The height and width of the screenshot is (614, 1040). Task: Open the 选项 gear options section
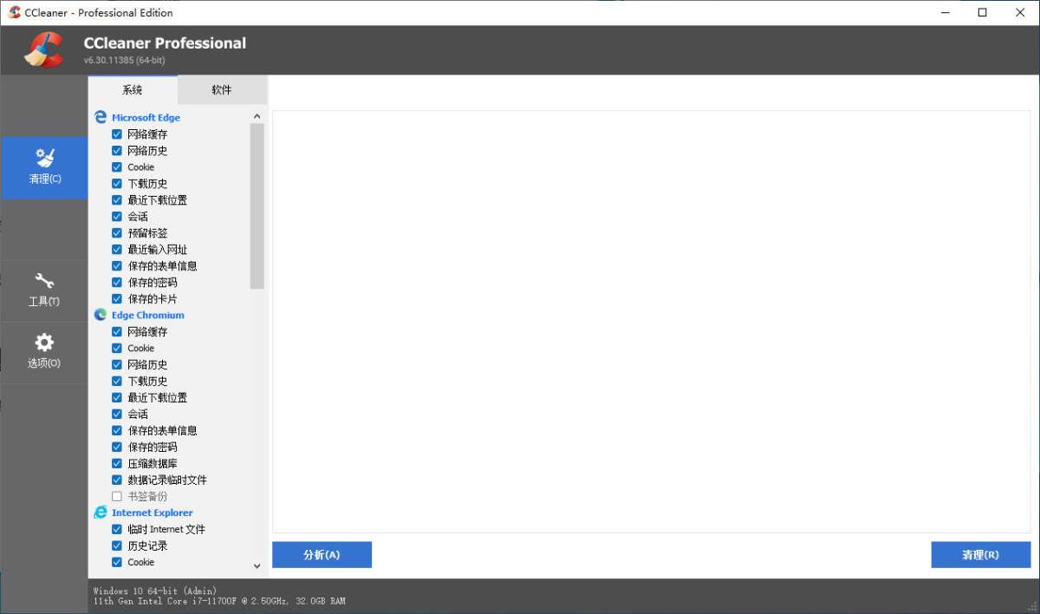44,352
